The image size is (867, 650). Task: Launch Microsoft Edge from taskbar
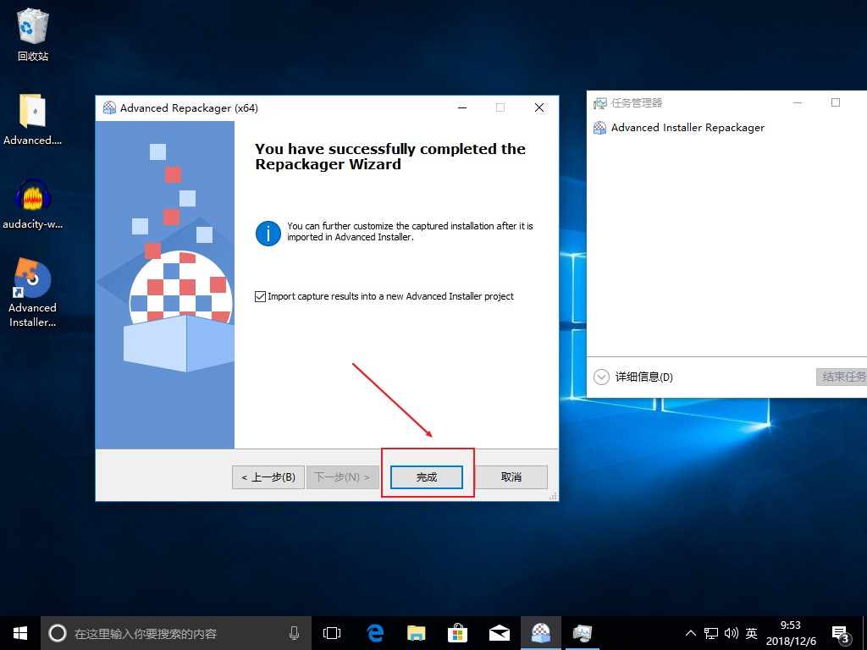pos(375,633)
